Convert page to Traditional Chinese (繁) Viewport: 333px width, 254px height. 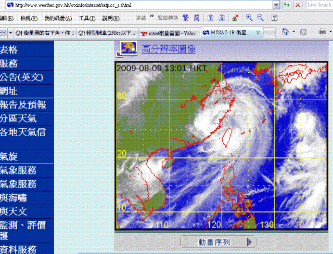point(185,18)
